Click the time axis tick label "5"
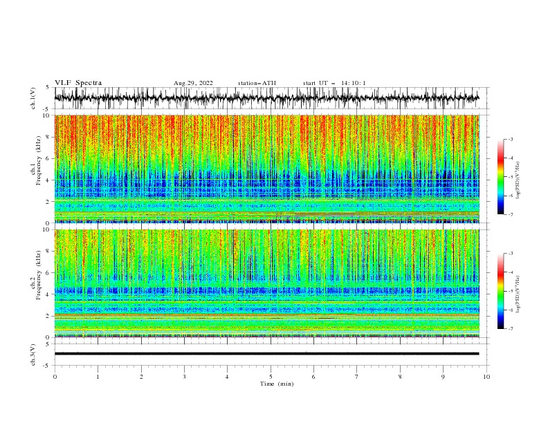This screenshot has height=423, width=548. point(271,377)
